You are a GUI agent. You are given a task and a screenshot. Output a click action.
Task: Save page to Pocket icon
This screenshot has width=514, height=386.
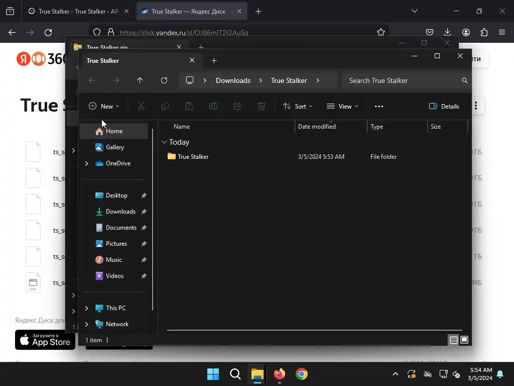[x=430, y=32]
